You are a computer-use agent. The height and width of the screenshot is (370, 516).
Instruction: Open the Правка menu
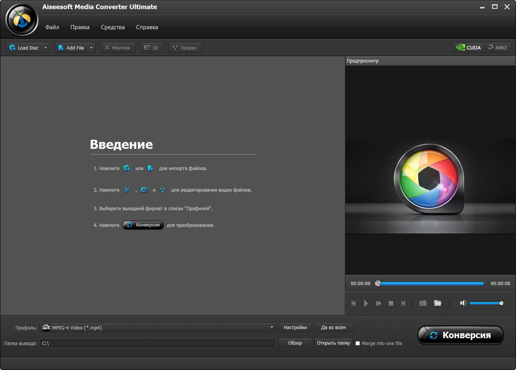point(80,27)
